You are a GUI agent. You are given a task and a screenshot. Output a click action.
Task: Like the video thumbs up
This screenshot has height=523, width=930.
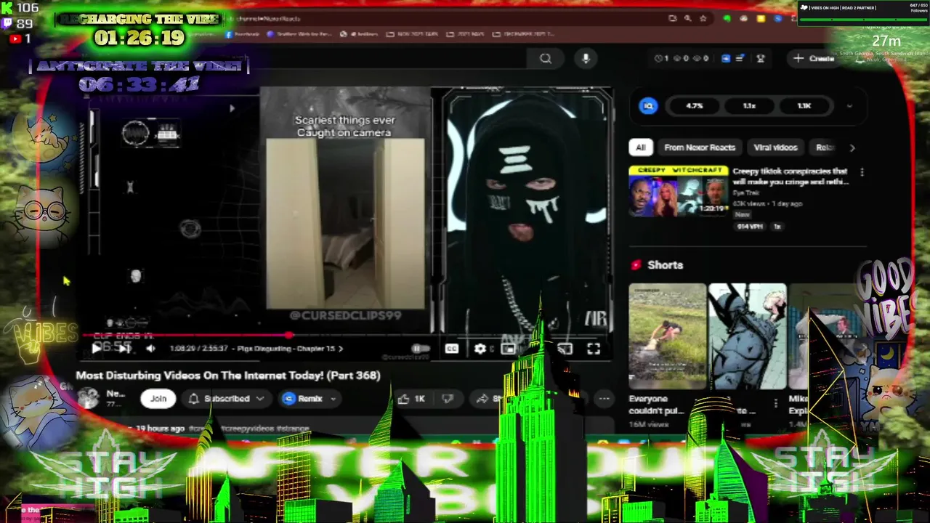pyautogui.click(x=412, y=398)
